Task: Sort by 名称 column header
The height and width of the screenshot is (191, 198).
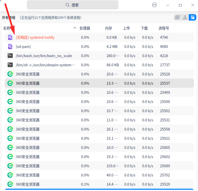Action: pyautogui.click(x=7, y=28)
